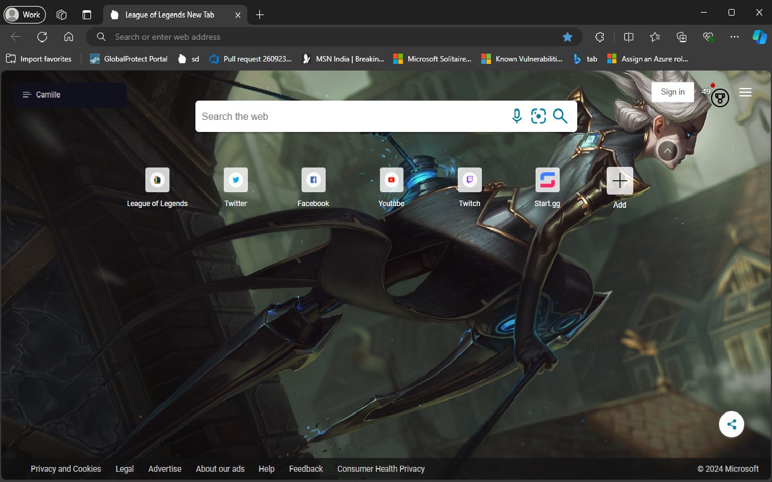The height and width of the screenshot is (482, 772).
Task: Click the © 2024 Microsoft text
Action: (x=728, y=469)
